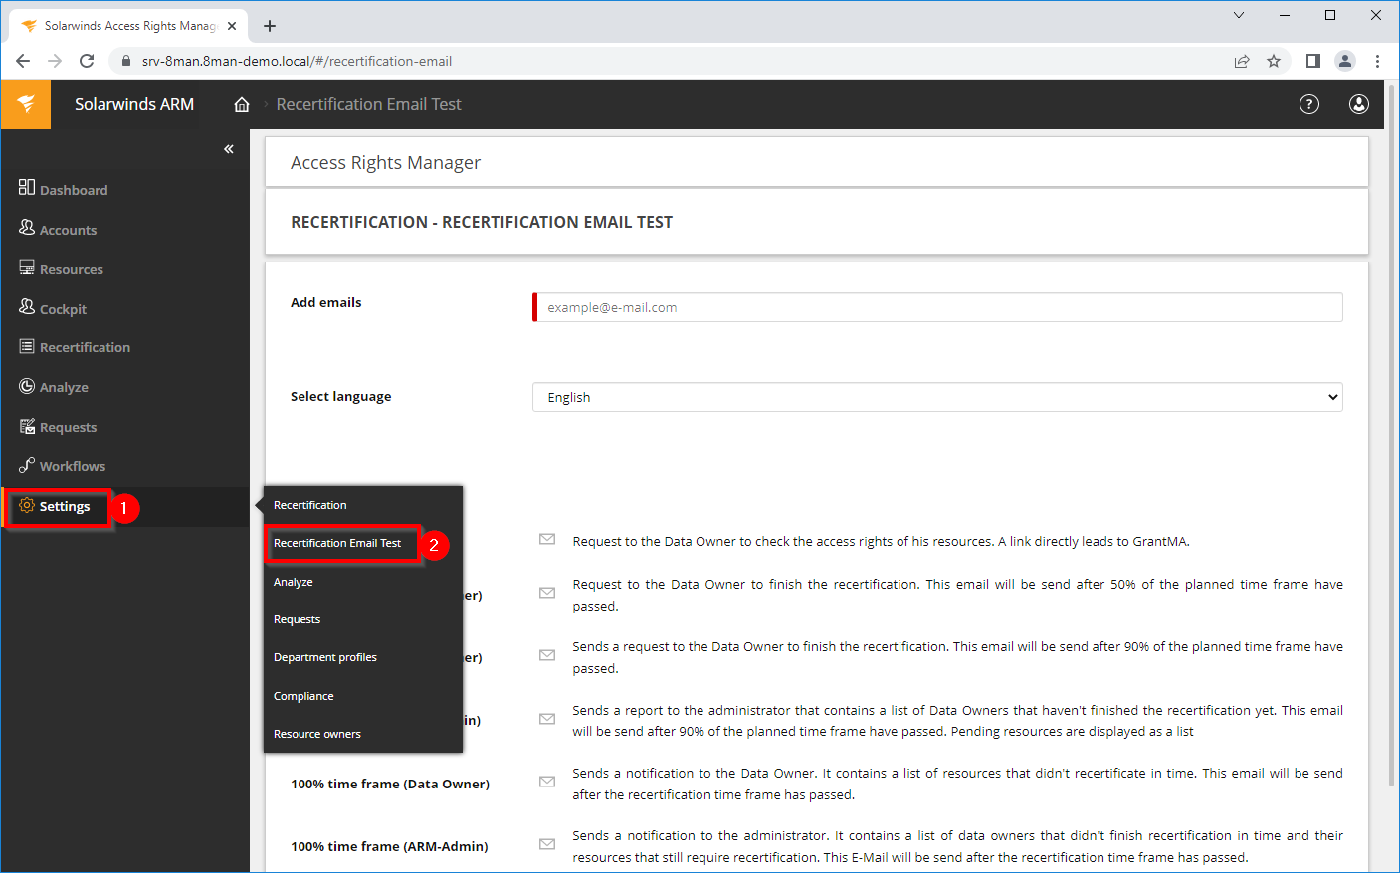
Task: Click envelope icon for 100% time frame (ARM-Admin)
Action: [x=547, y=845]
